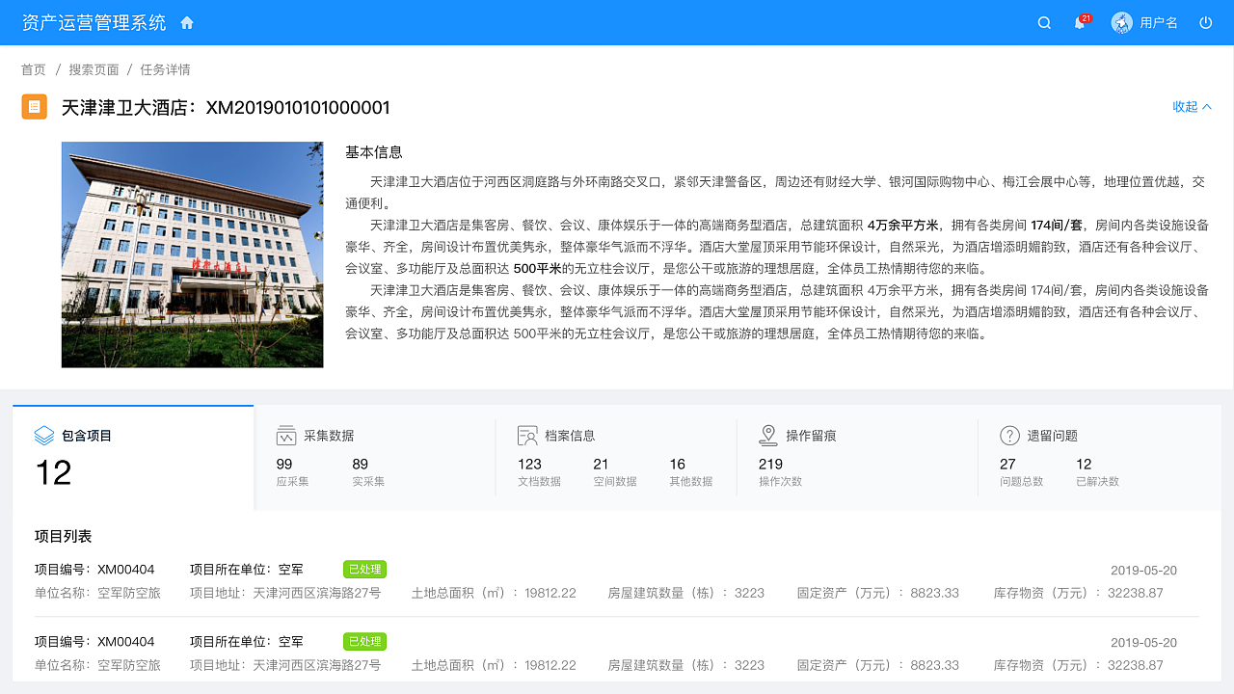1234x694 pixels.
Task: Click the 首页 breadcrumb link
Action: click(x=33, y=69)
